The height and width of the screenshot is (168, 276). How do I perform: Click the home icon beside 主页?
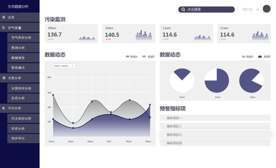pyautogui.click(x=4, y=17)
